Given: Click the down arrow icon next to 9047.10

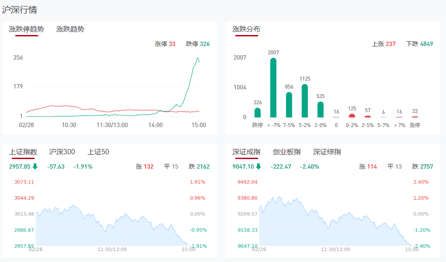Looking at the screenshot, I should tap(258, 166).
